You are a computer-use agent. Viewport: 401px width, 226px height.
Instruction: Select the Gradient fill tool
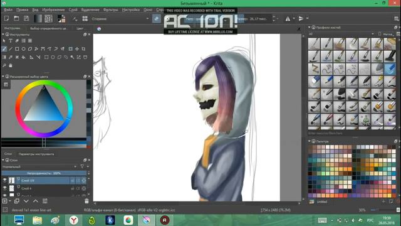pyautogui.click(x=4, y=57)
